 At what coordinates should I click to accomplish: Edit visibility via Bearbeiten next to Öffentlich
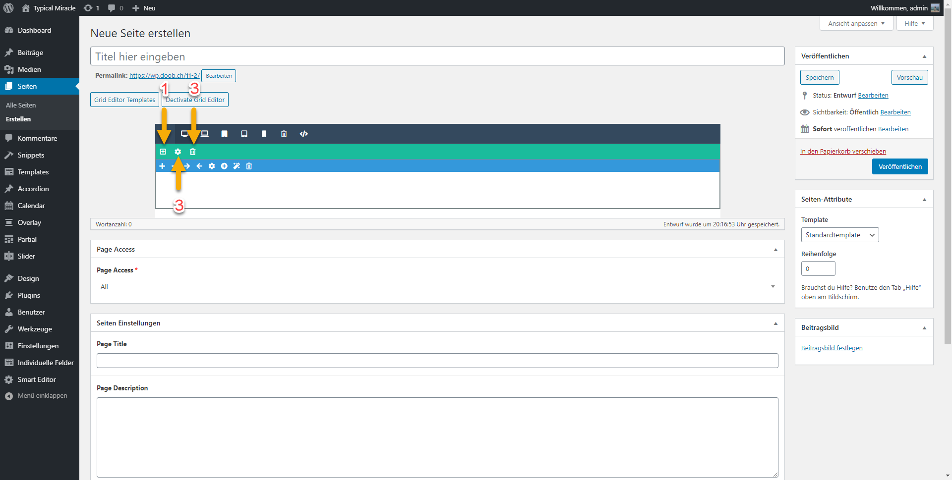point(895,112)
